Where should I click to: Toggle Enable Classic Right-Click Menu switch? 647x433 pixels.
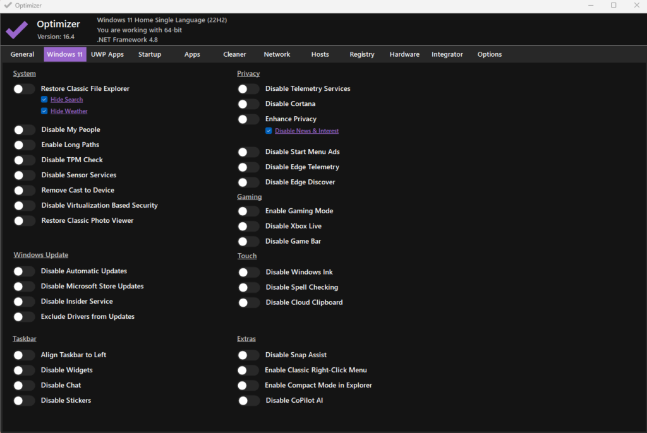(x=248, y=371)
